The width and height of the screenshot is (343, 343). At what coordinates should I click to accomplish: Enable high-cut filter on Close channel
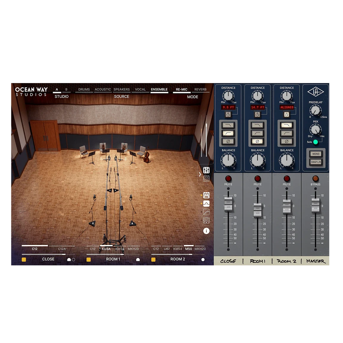228,125
